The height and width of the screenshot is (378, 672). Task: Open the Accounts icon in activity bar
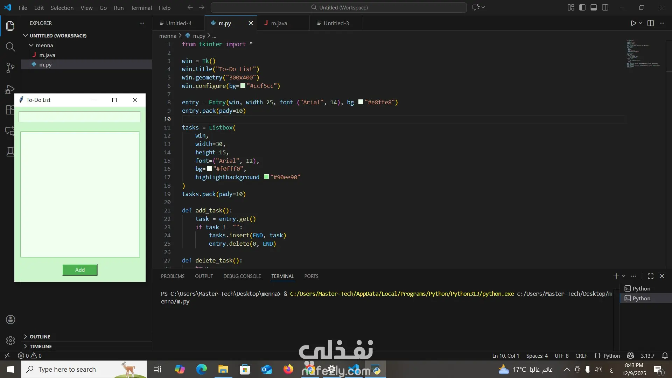(x=10, y=319)
